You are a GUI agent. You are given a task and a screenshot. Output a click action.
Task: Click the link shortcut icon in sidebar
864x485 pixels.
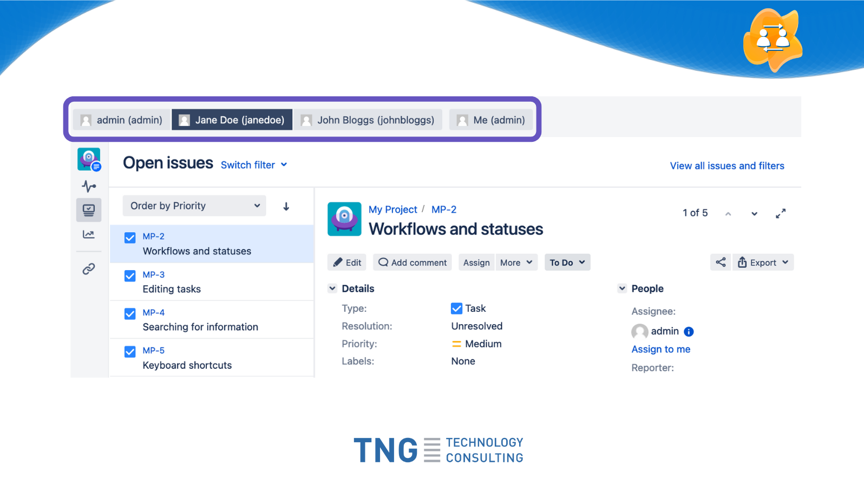point(89,269)
